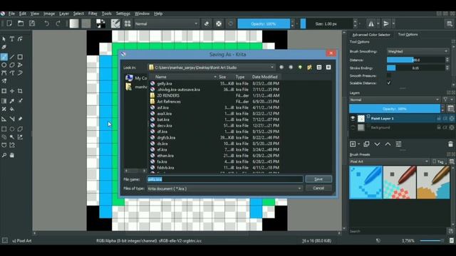Select the Color Picker eyedropper tool
456x256 pixels.
coord(12,101)
